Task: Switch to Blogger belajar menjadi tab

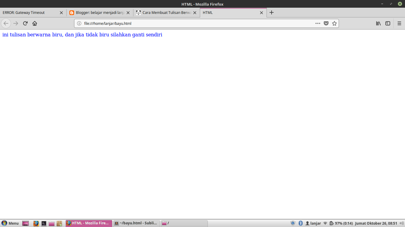Action: (100, 13)
